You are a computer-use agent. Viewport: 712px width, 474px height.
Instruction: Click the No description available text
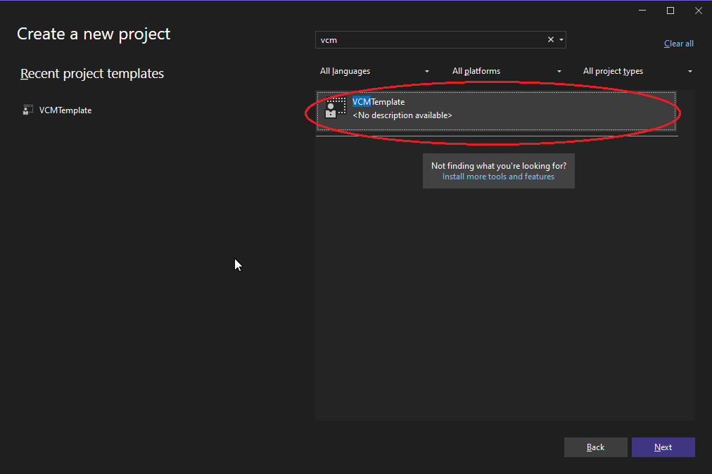point(402,115)
